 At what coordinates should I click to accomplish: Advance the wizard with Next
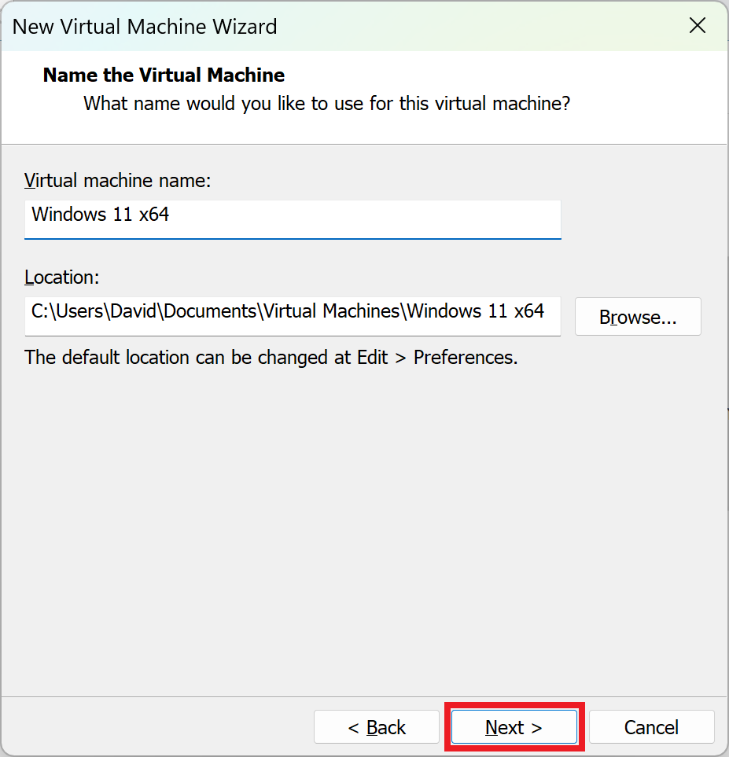(514, 726)
